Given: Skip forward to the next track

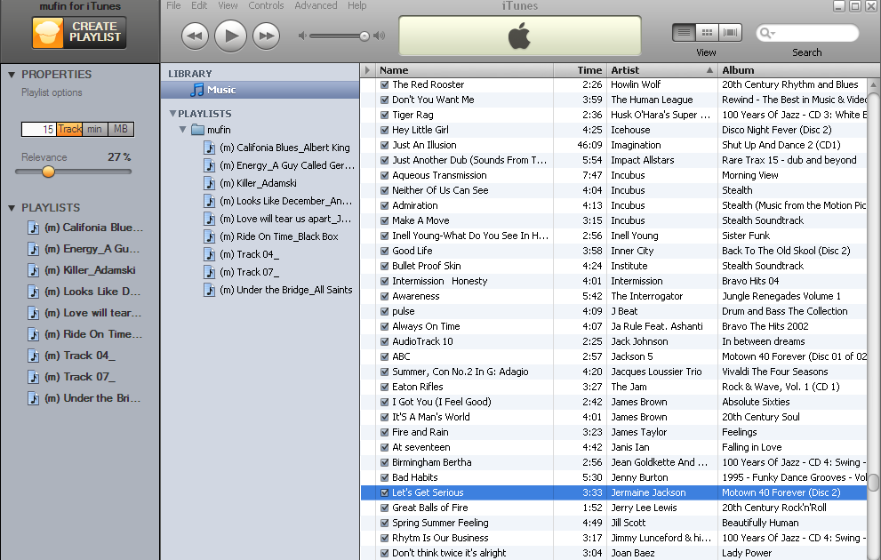Looking at the screenshot, I should (267, 36).
